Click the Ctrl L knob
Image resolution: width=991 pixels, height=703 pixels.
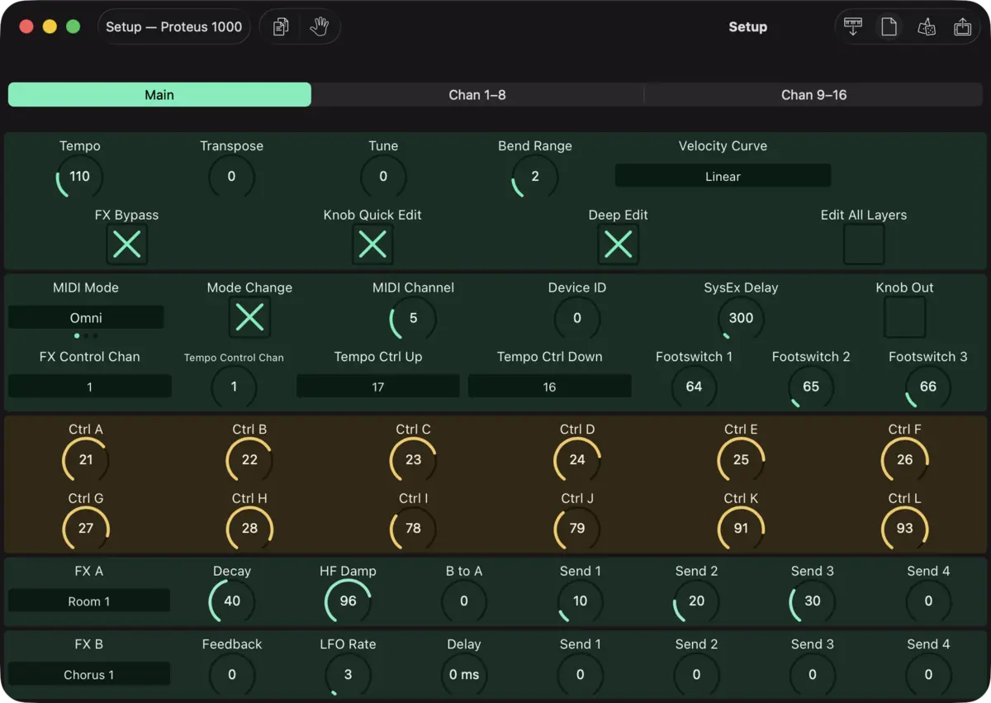point(905,528)
